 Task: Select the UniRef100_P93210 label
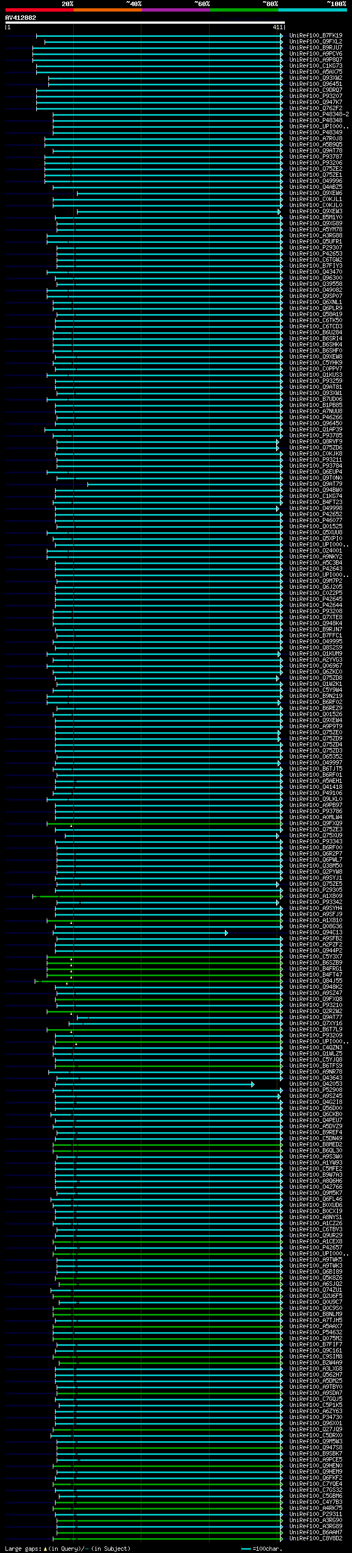(315, 1005)
